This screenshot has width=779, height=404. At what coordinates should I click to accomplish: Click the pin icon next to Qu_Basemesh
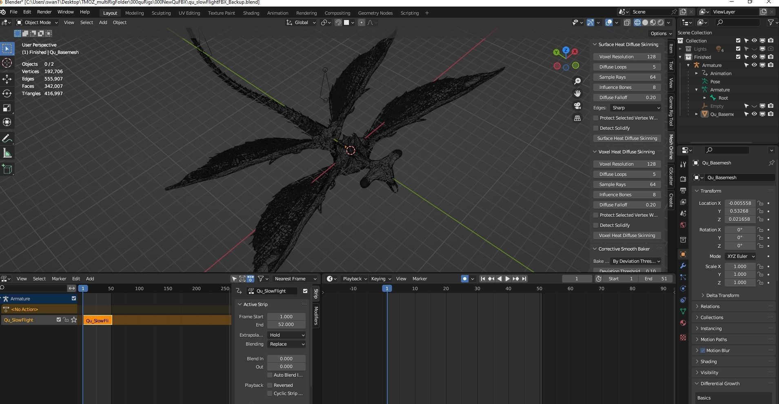click(771, 163)
